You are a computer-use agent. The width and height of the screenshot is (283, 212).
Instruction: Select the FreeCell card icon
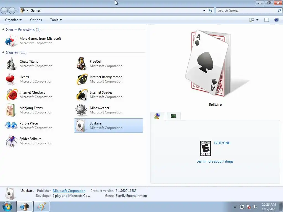coord(81,64)
